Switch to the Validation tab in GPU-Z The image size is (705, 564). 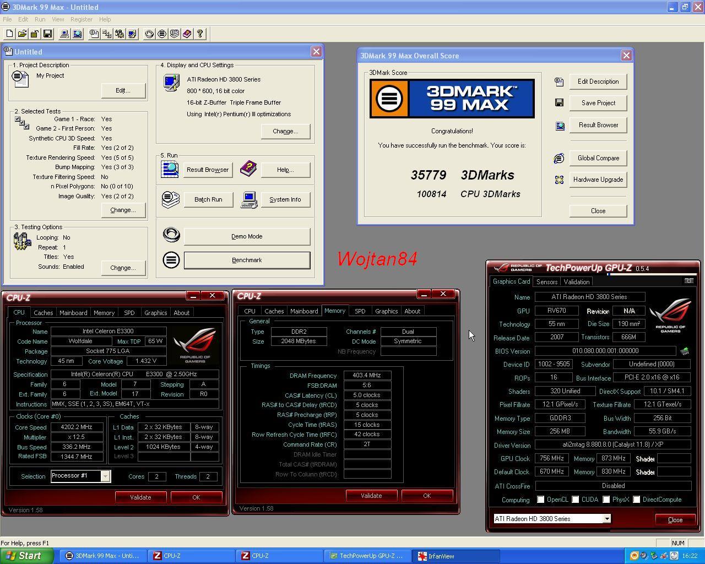click(x=577, y=282)
